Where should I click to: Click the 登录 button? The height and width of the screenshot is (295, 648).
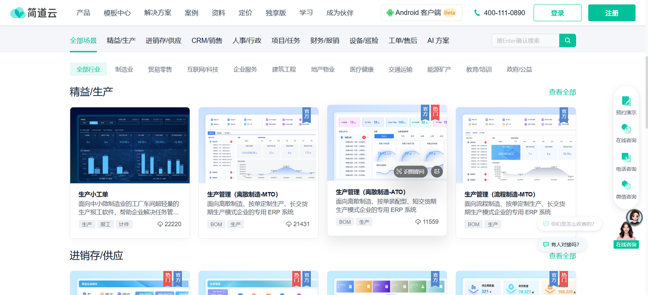click(557, 13)
